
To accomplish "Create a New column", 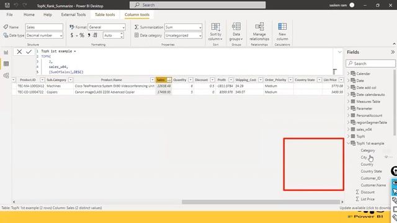I will click(x=282, y=32).
